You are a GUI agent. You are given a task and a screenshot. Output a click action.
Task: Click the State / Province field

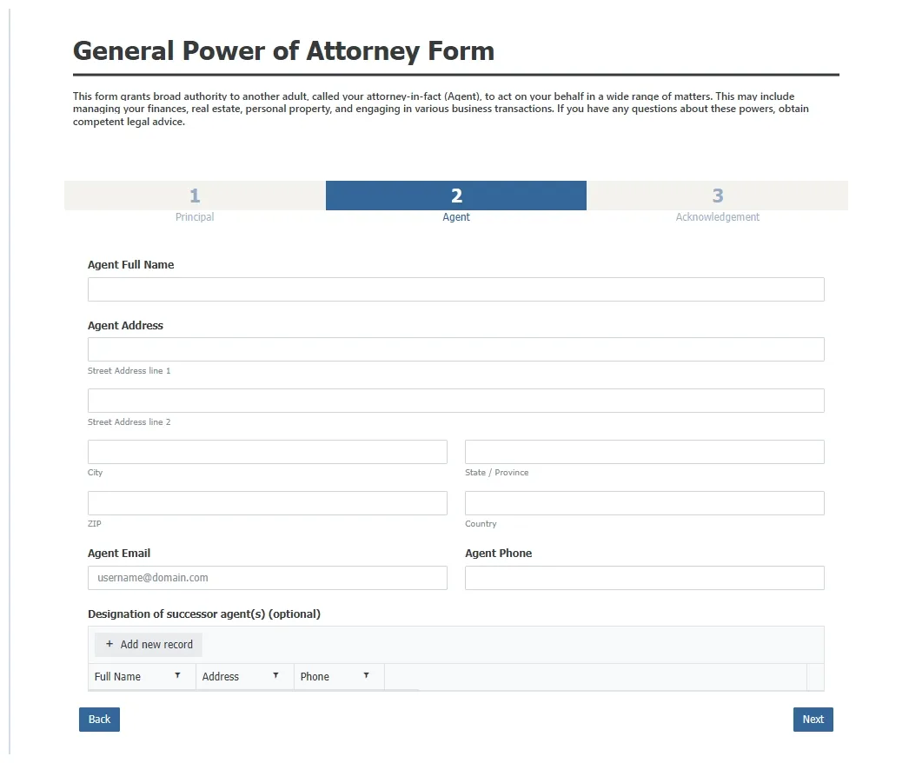pyautogui.click(x=643, y=451)
